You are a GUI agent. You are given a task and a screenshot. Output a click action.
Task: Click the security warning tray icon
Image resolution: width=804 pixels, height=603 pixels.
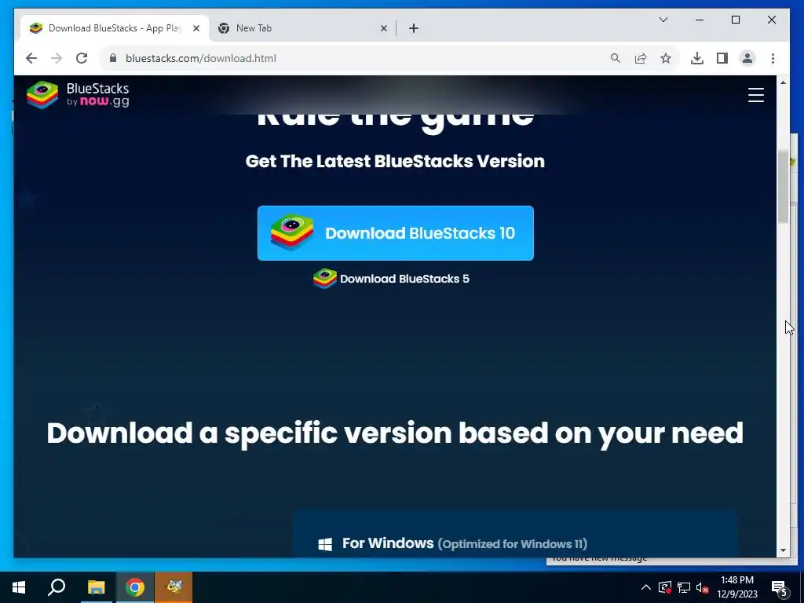point(664,587)
